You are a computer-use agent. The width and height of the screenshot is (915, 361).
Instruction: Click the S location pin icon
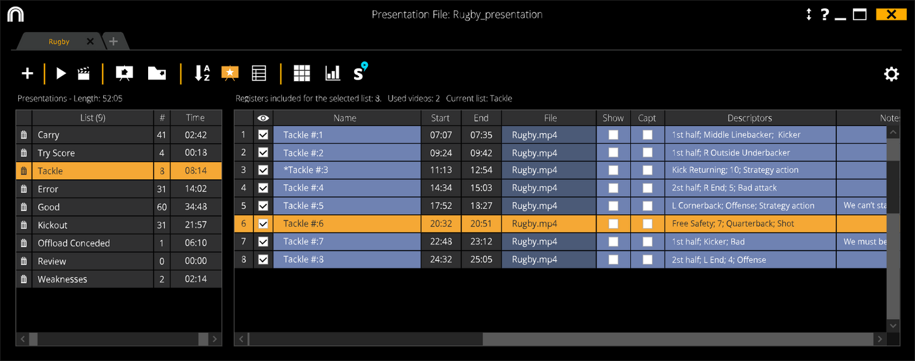[360, 72]
